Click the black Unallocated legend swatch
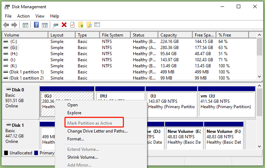The height and width of the screenshot is (168, 265). pyautogui.click(x=6, y=153)
